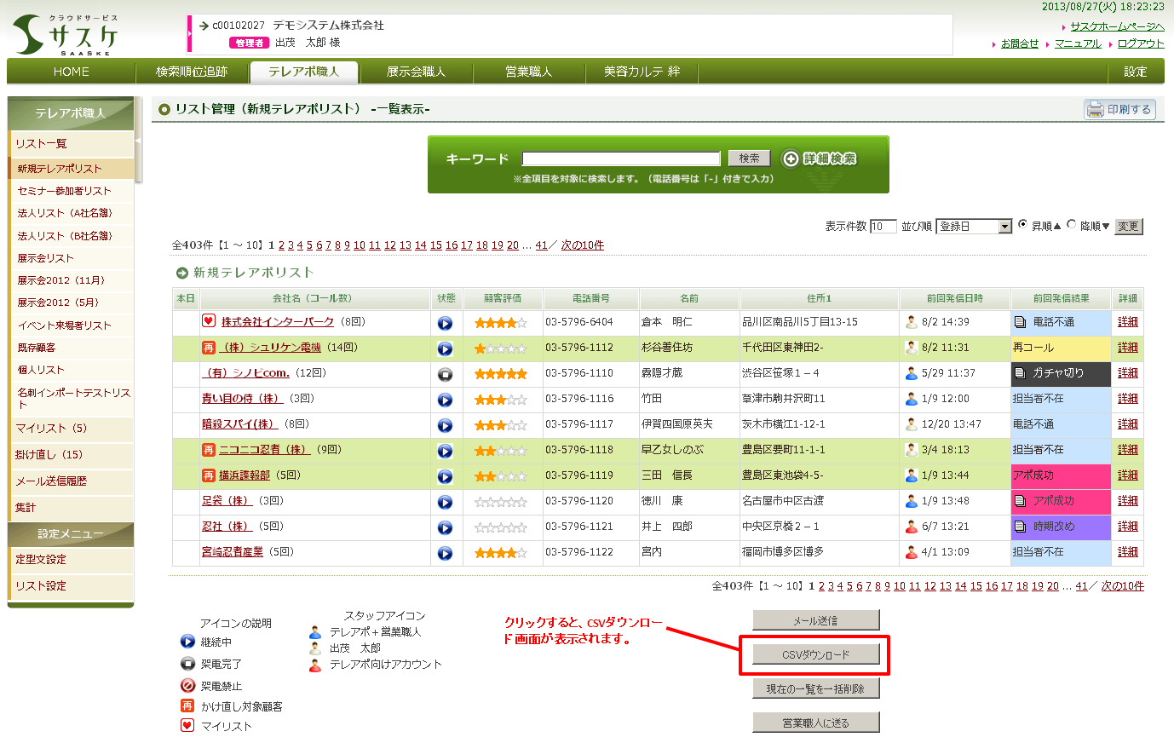1174x743 pixels.
Task: Click the orange 再 icon beside シュリケン電機
Action: pyautogui.click(x=209, y=348)
